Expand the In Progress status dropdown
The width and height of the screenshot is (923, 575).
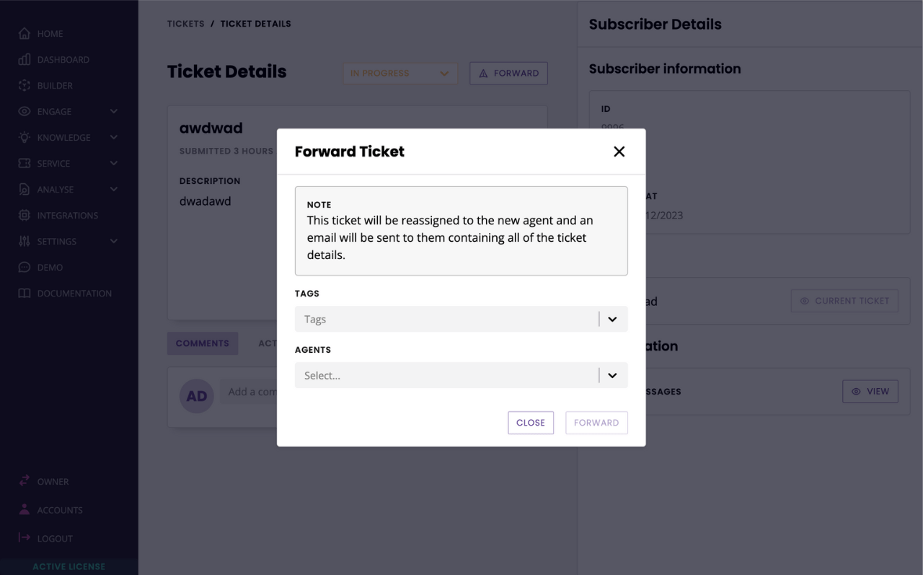pos(400,73)
